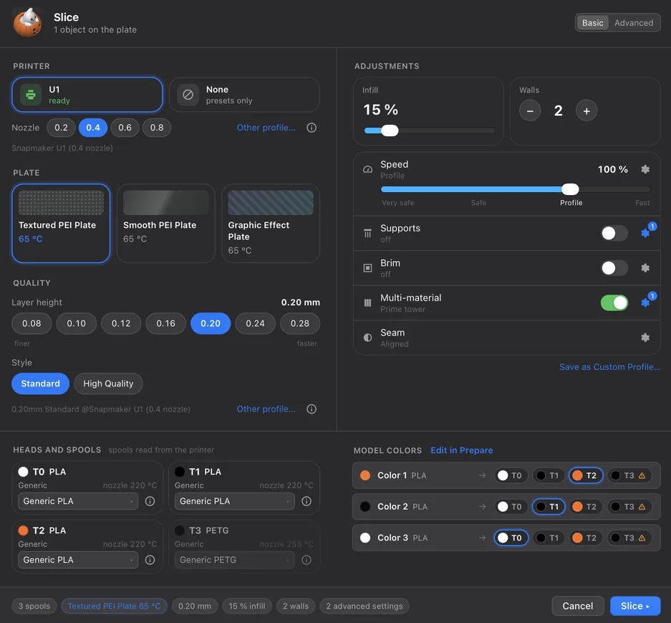
Task: Open the Seam settings gear
Action: point(645,338)
